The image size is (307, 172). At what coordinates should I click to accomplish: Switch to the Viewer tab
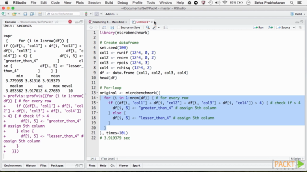point(123,166)
